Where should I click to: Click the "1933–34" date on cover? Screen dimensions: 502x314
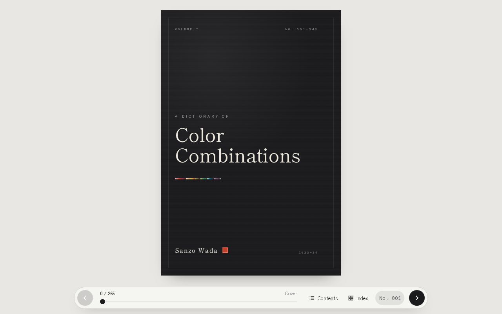pyautogui.click(x=308, y=252)
